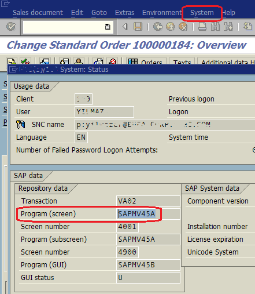Click the first application toolbar document icon
The width and height of the screenshot is (255, 294).
click(12, 61)
